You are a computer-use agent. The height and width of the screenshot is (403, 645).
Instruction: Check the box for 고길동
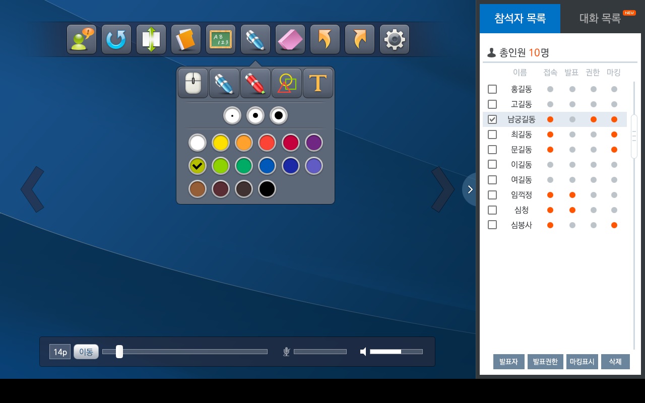(x=492, y=104)
